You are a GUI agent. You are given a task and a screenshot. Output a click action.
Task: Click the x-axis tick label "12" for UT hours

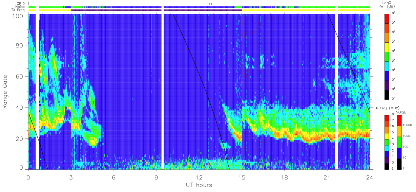(199, 177)
